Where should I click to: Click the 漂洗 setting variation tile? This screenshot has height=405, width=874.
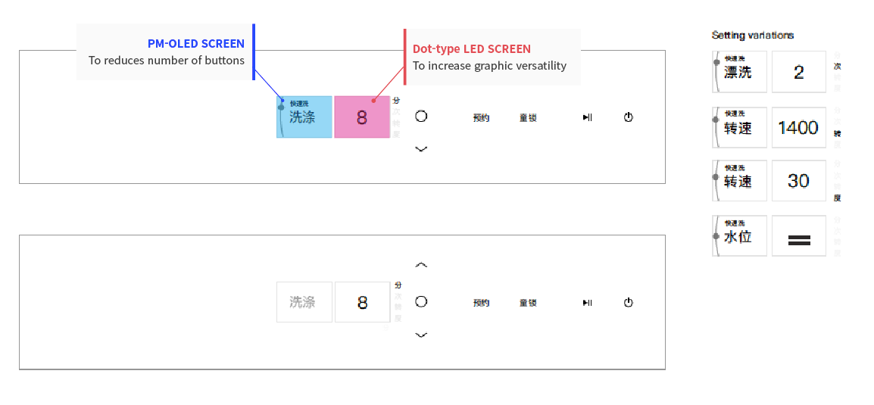[x=740, y=72]
